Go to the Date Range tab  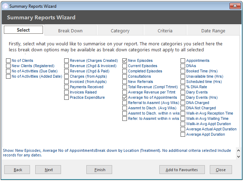click(x=213, y=31)
